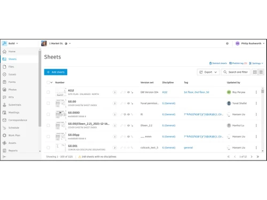The height and width of the screenshot is (200, 267).
Task: Open the 1 Market St. project dropdown
Action: (x=70, y=43)
